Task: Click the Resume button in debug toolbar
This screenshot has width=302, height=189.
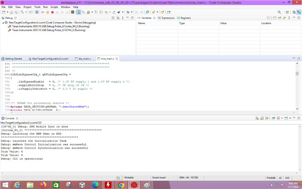Action: click(x=42, y=12)
